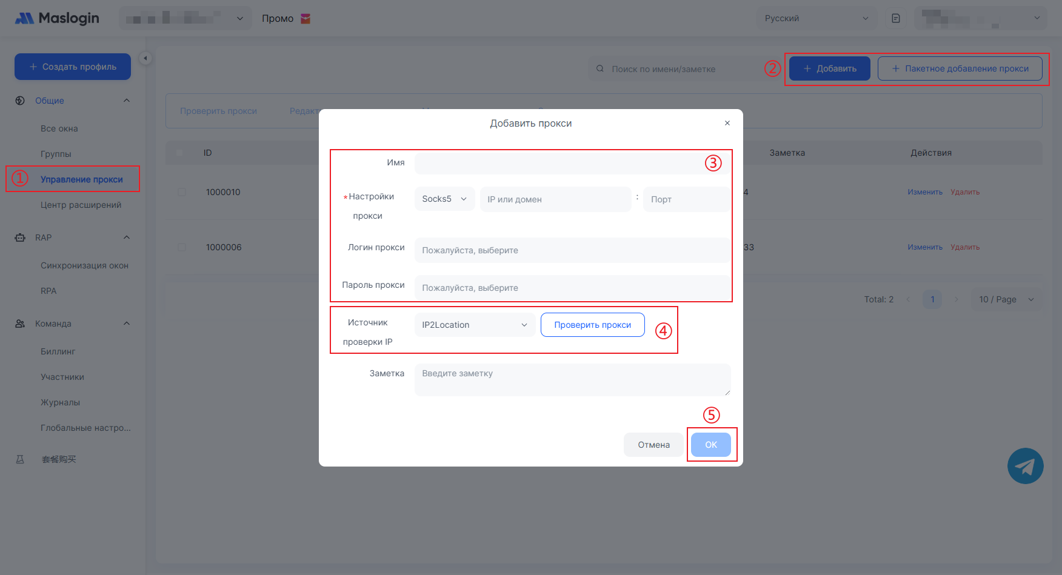1062x575 pixels.
Task: Go to Центр расширений menu item
Action: pyautogui.click(x=81, y=205)
